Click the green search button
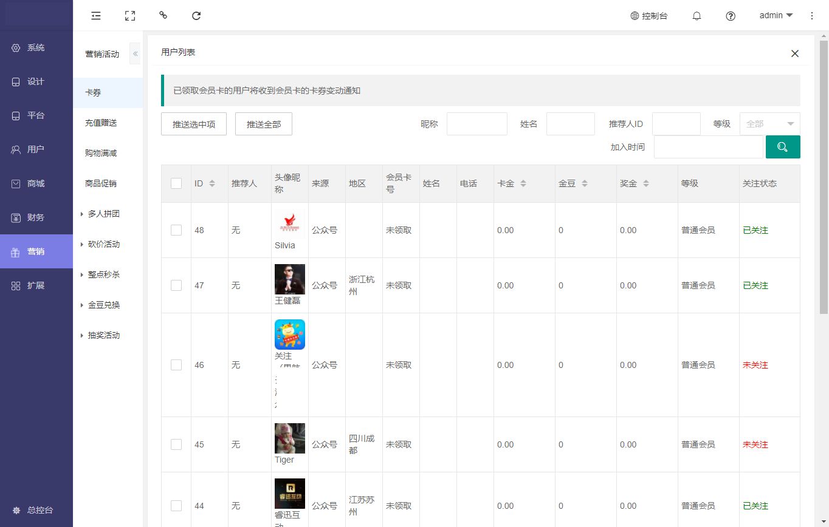 [782, 147]
